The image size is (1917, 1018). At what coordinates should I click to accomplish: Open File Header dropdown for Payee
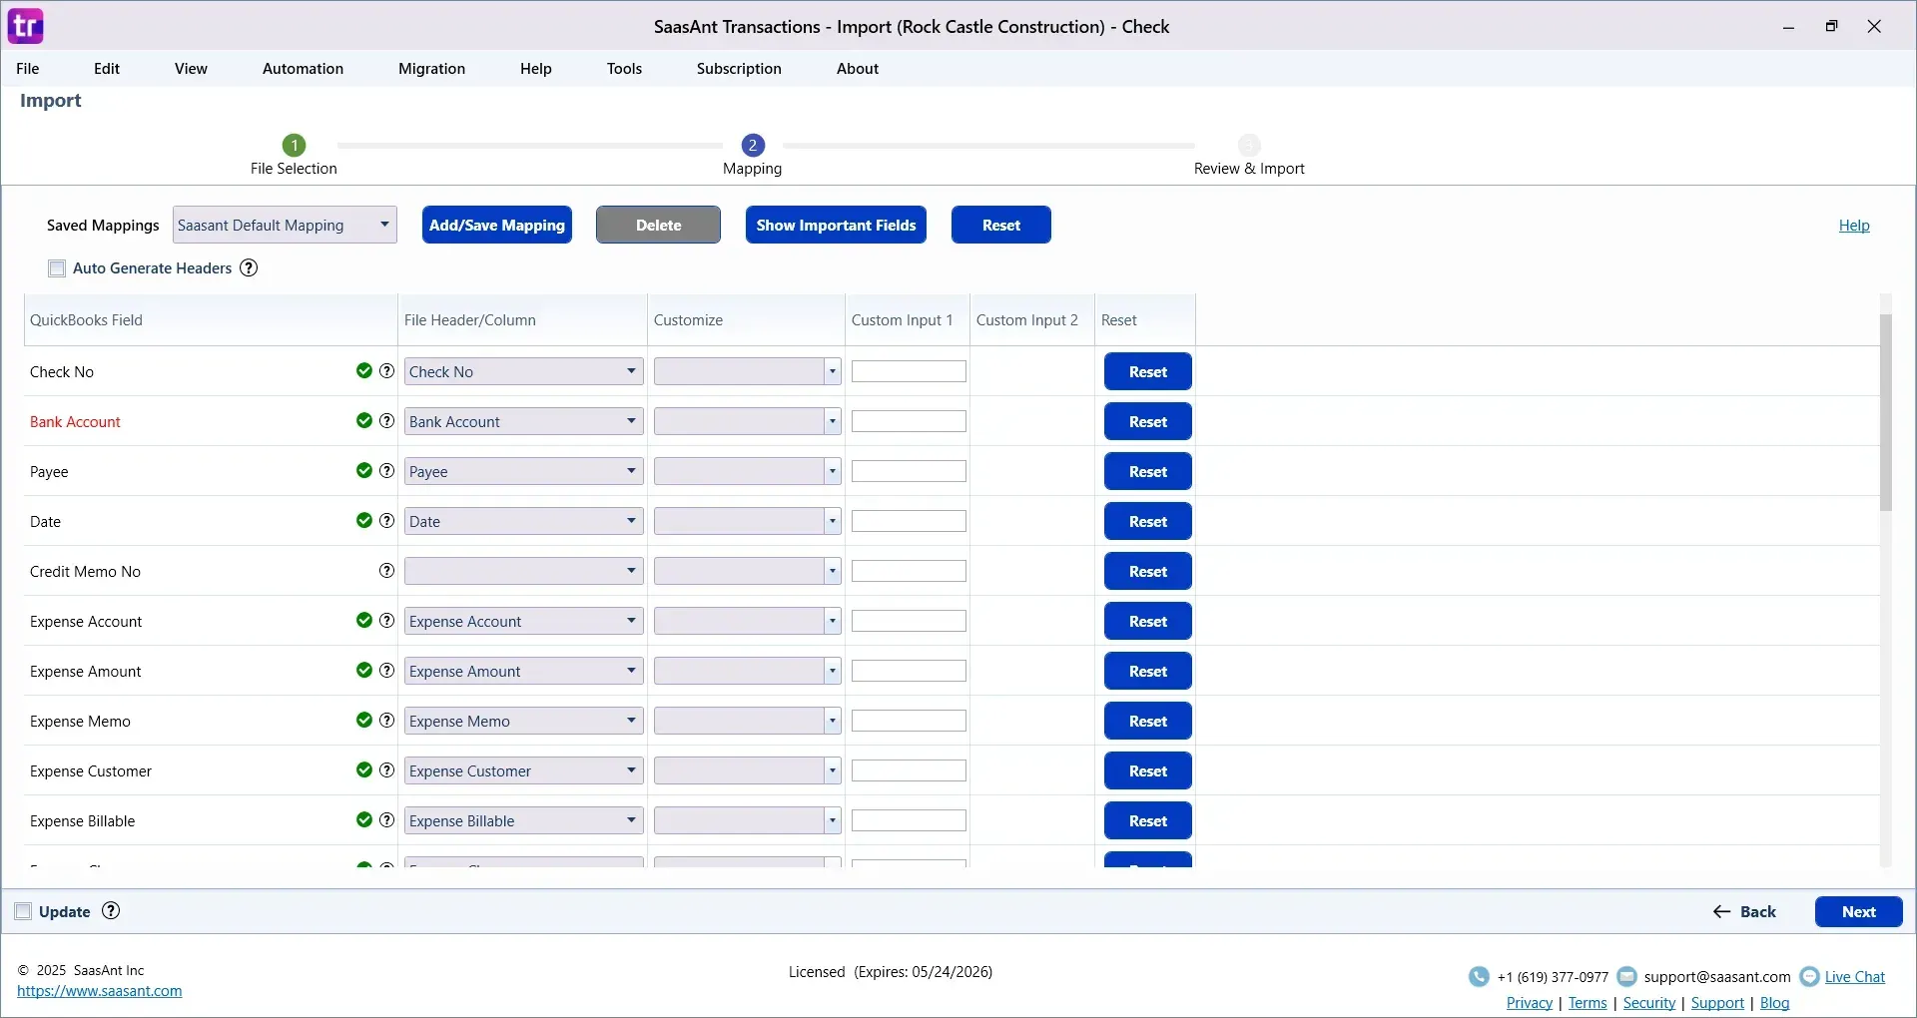click(523, 471)
